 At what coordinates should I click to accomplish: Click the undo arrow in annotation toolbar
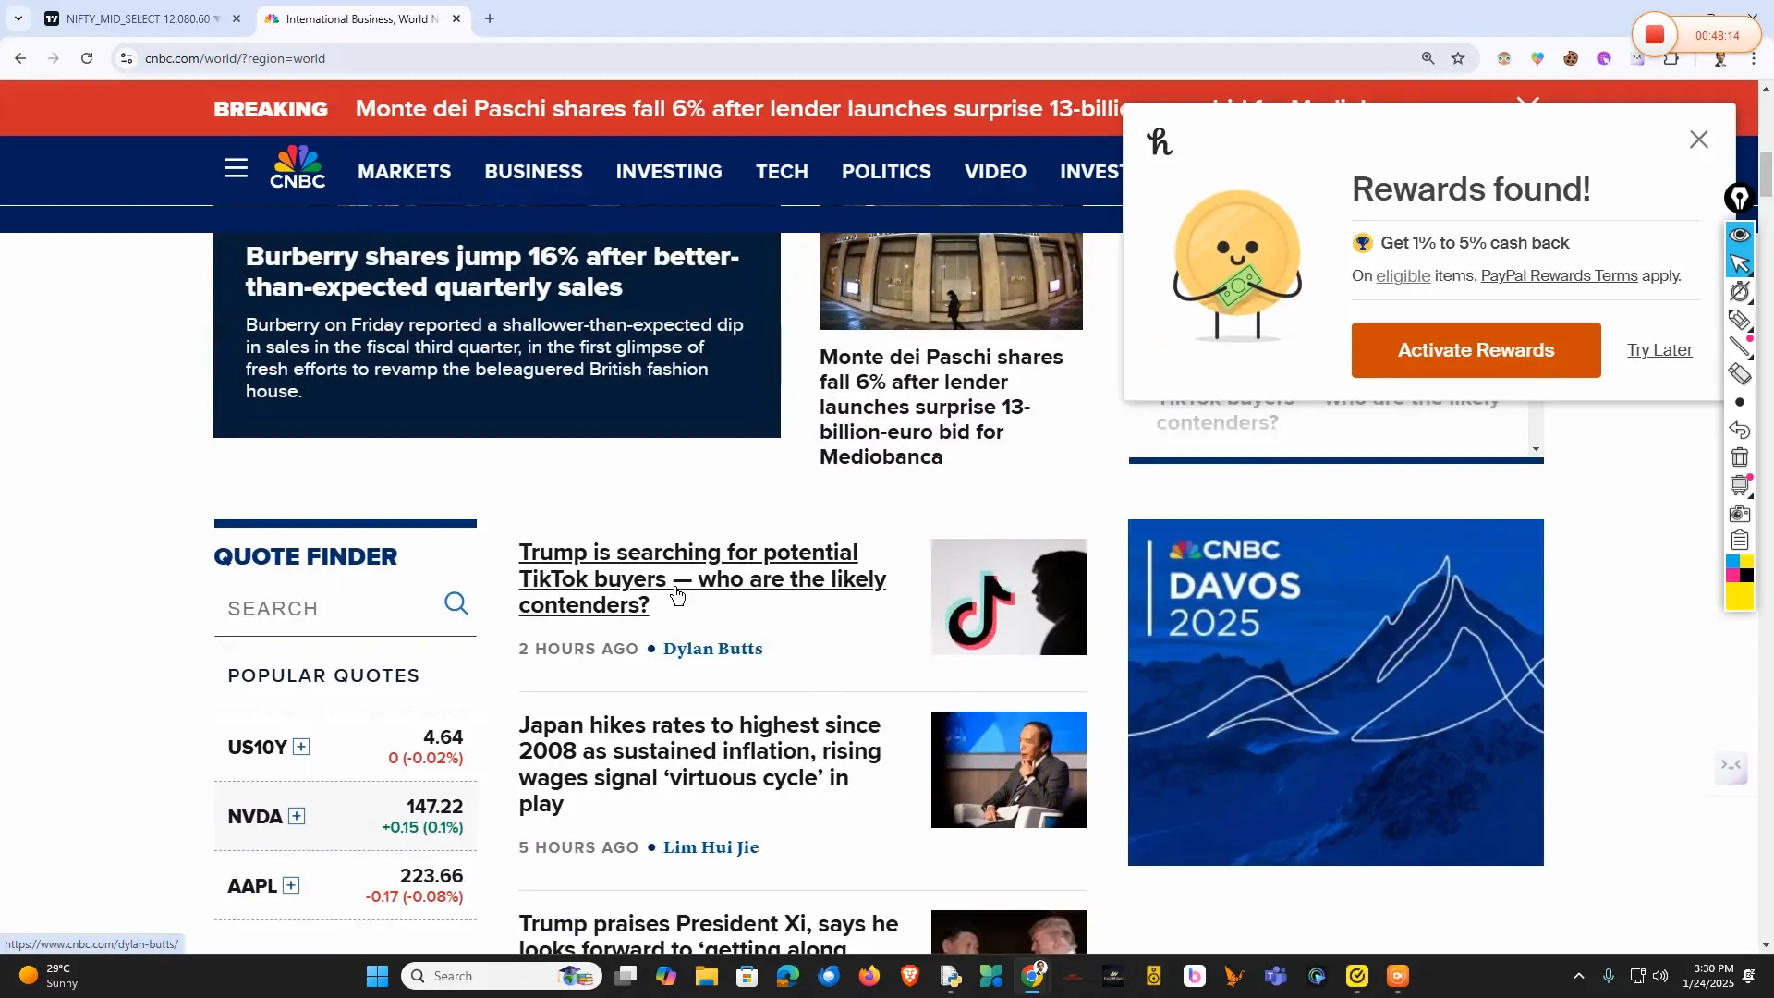coord(1739,430)
